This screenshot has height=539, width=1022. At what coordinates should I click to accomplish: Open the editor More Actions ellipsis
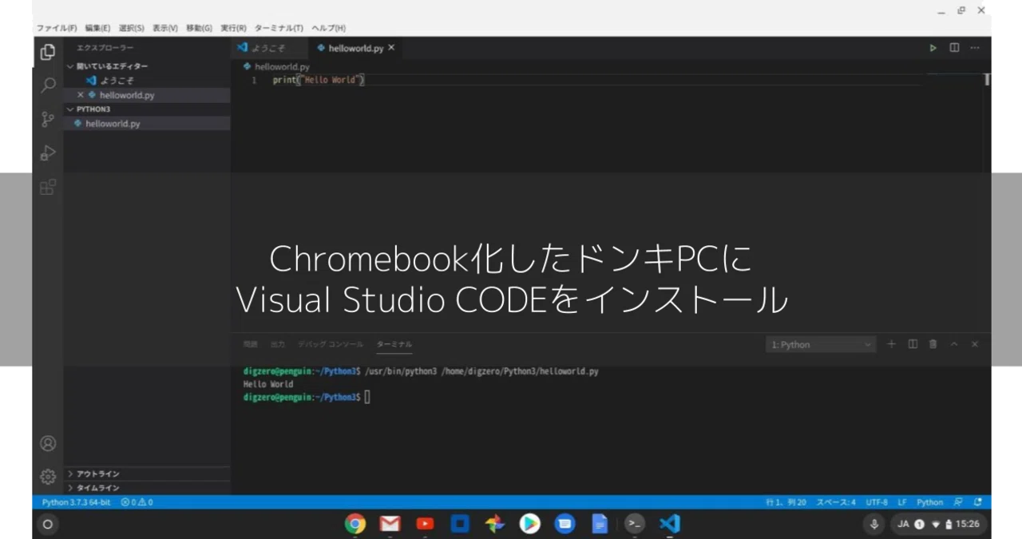[975, 48]
